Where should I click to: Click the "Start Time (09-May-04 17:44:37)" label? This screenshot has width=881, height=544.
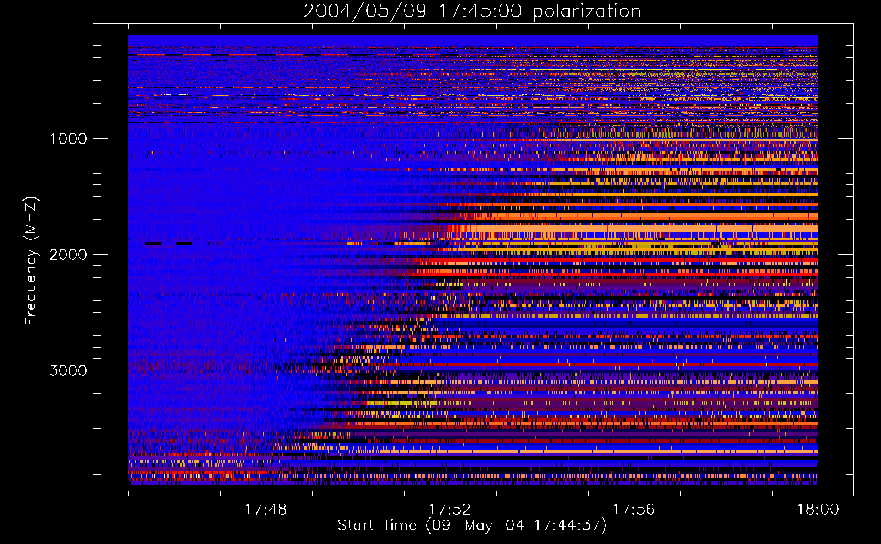tap(472, 526)
